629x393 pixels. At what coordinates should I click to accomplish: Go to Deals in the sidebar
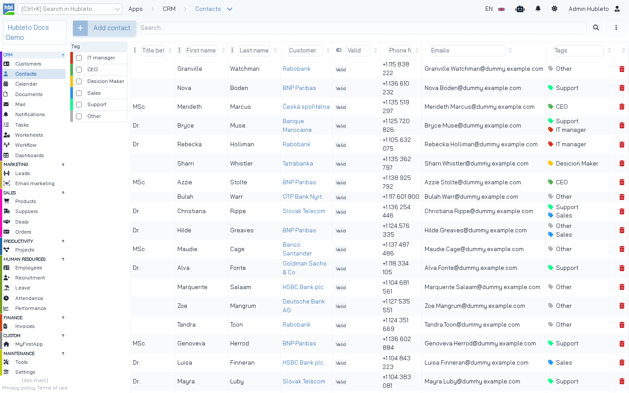(x=34, y=222)
